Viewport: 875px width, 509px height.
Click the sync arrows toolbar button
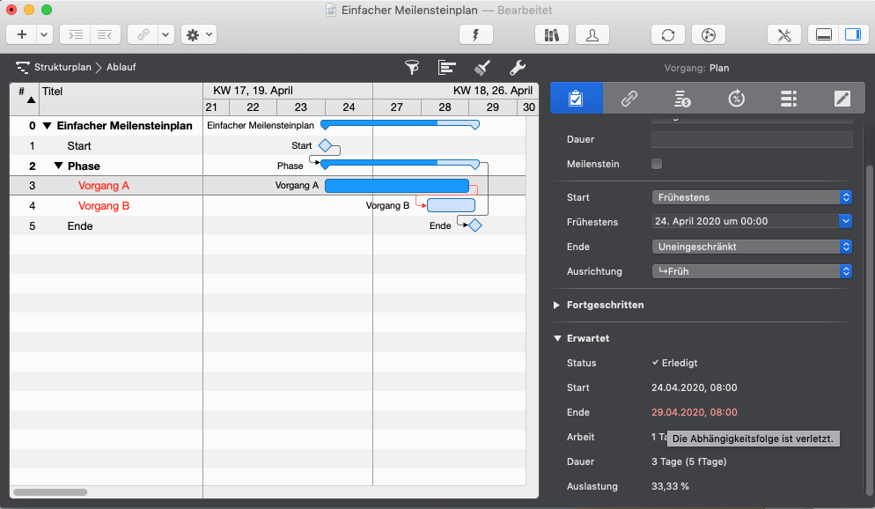point(668,34)
